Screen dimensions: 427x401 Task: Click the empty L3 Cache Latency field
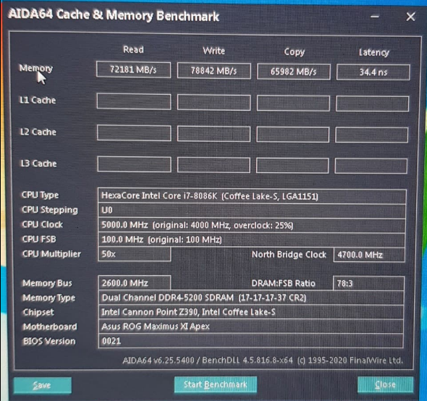click(x=371, y=166)
